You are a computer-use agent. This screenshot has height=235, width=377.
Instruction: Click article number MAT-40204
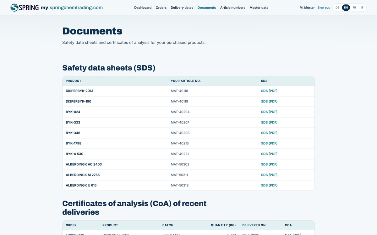click(x=180, y=112)
